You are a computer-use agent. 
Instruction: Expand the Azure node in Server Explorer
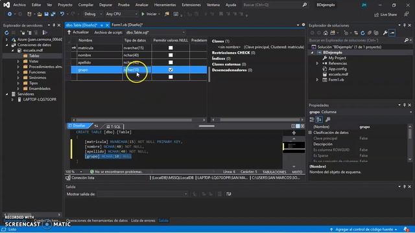[7, 39]
